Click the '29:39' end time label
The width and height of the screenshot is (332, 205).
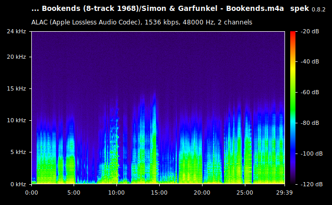coord(284,193)
